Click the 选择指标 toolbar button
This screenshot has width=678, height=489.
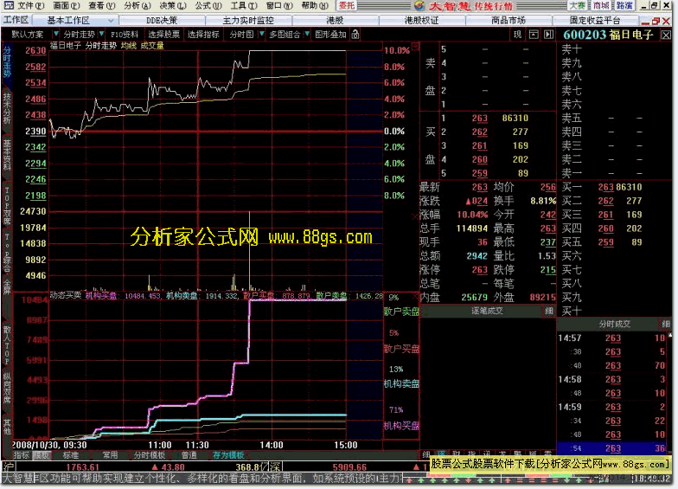tap(203, 35)
